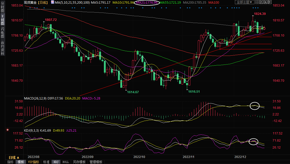Expand the 日线 period selector
This screenshot has height=164, width=290.
click(14, 157)
